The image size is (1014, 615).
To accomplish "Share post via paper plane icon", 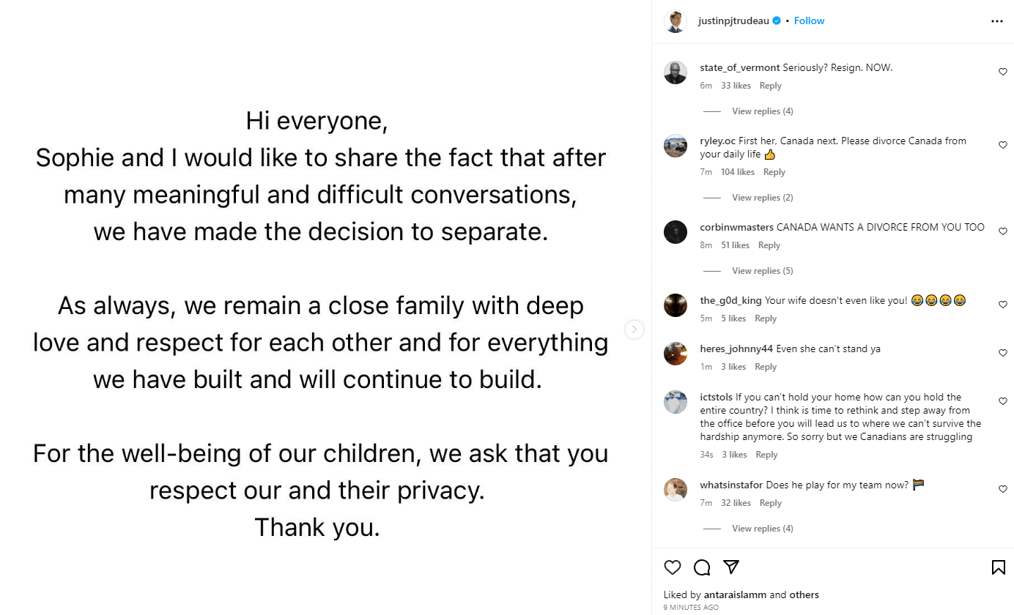I will 730,567.
